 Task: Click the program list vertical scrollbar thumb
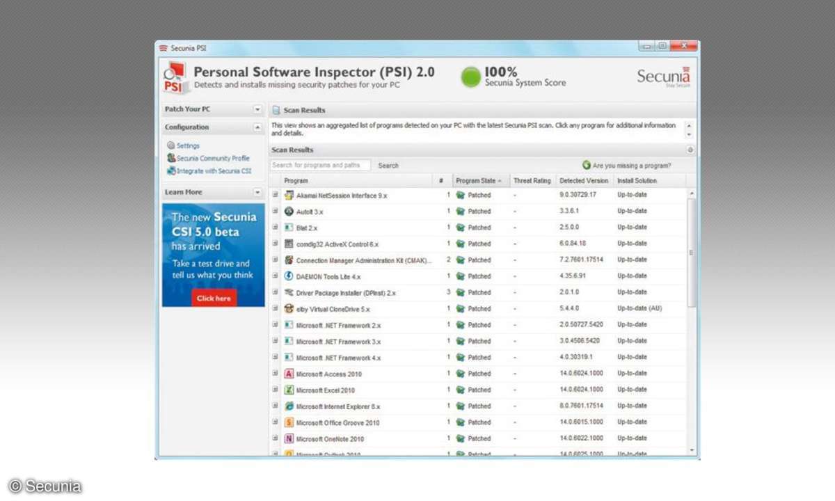coord(691,252)
